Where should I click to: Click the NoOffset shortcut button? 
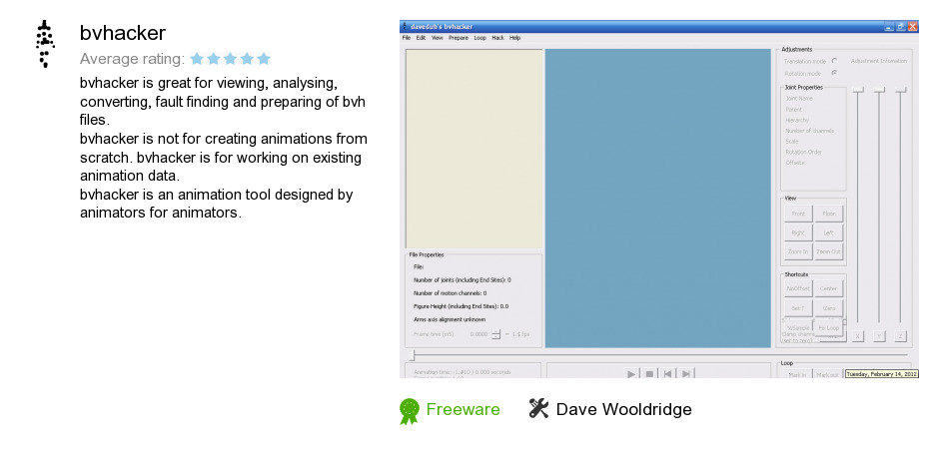click(x=798, y=288)
